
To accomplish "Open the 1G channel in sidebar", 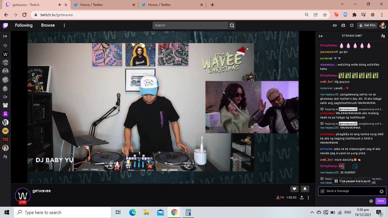I will pyautogui.click(x=5, y=140).
